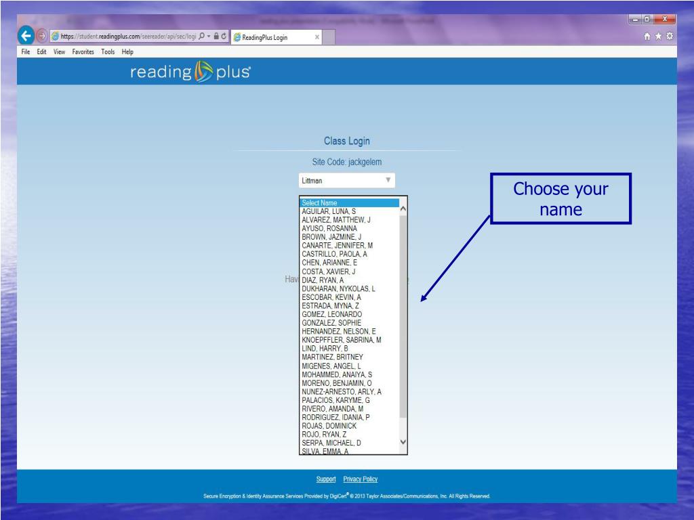Choose RODRIGUEZ, IDANIA, P from list
The image size is (694, 520).
349,417
